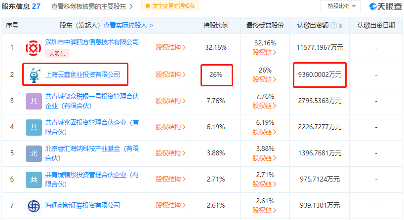Image resolution: width=404 pixels, height=220 pixels.
Task: Select the 975.7124万元 amount cell
Action: 320,180
